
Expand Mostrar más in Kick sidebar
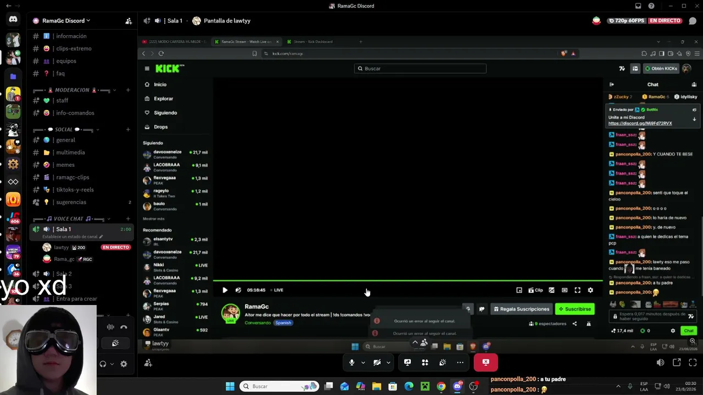tap(154, 219)
